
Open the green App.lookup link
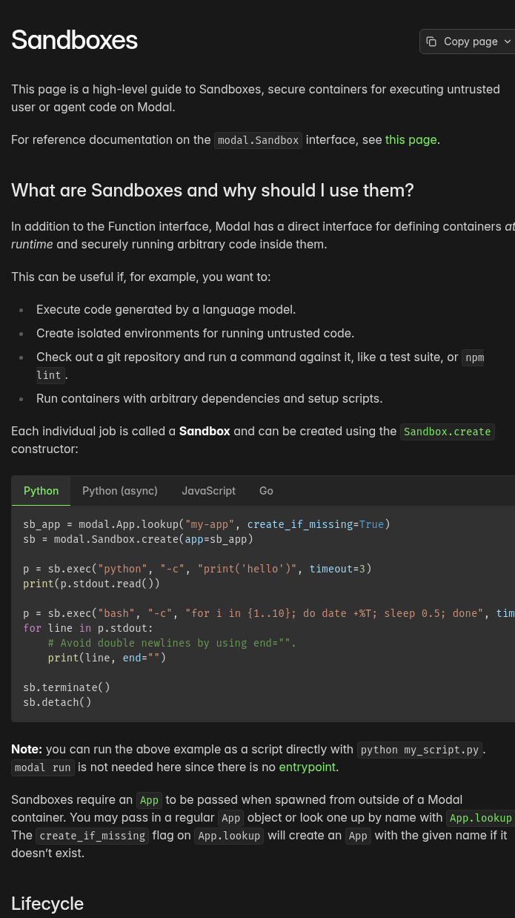(480, 818)
